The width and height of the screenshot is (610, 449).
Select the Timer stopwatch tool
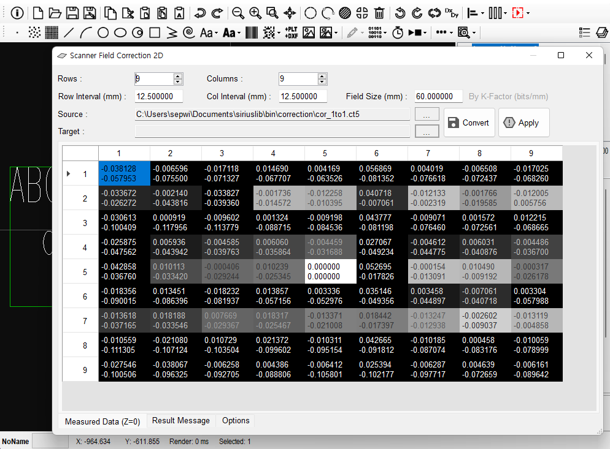click(x=398, y=32)
